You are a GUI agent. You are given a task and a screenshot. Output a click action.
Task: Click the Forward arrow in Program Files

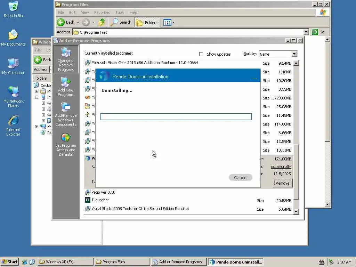[86, 22]
